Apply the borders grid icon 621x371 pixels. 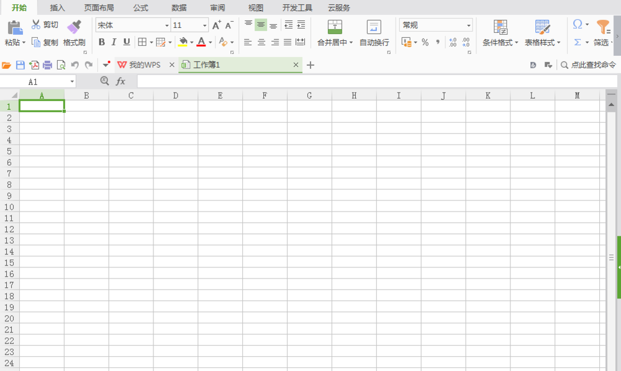(142, 42)
